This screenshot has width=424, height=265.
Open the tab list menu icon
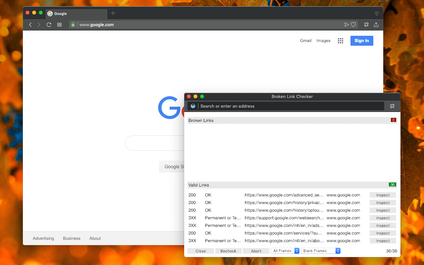(377, 14)
